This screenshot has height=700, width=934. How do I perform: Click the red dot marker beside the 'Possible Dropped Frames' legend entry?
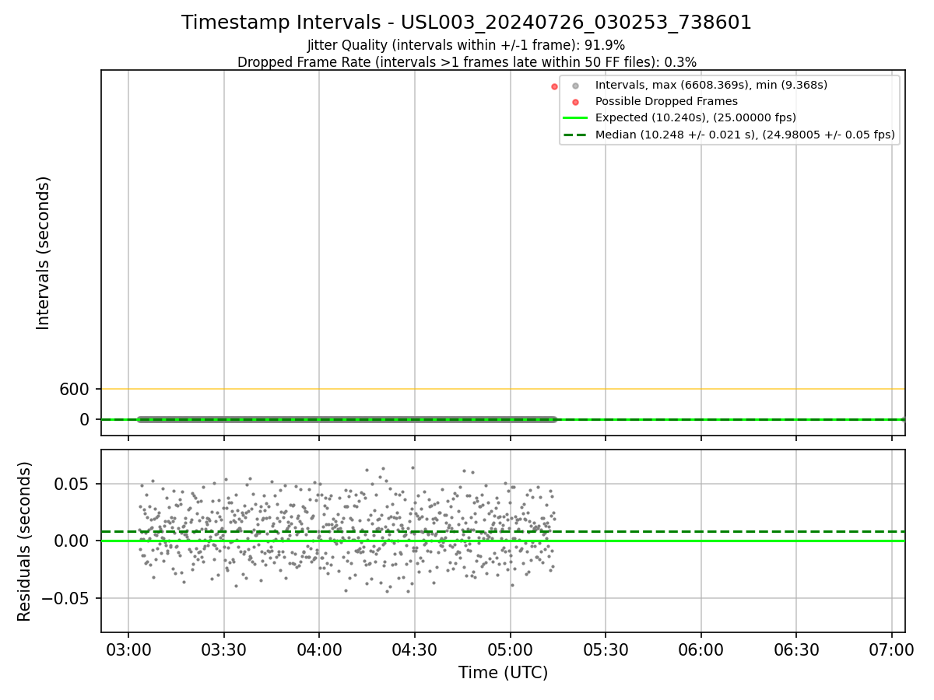[x=575, y=102]
